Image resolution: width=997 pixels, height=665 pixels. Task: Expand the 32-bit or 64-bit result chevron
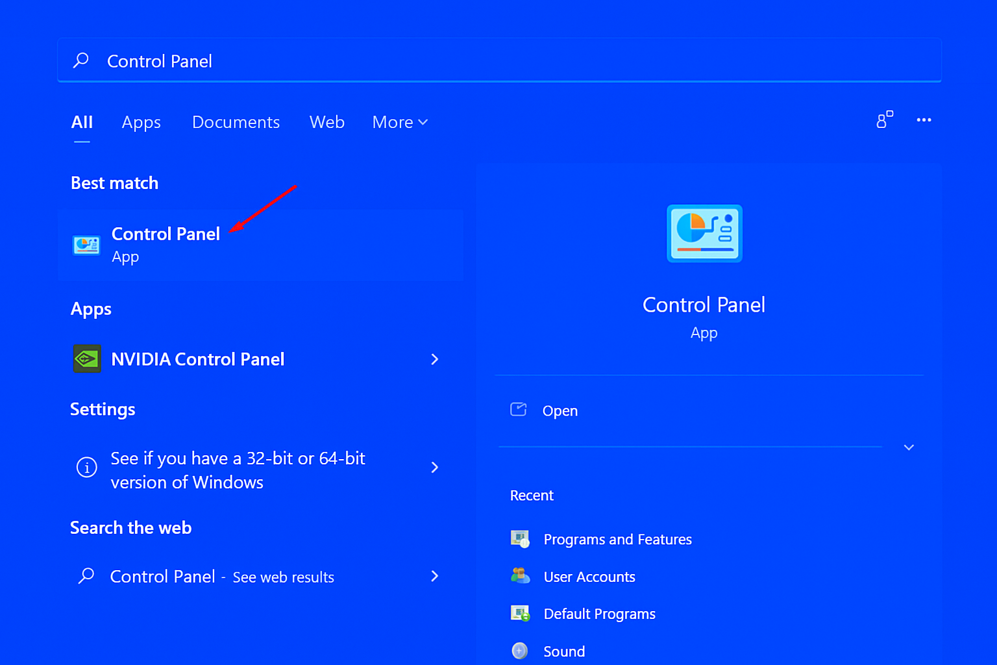(x=435, y=468)
